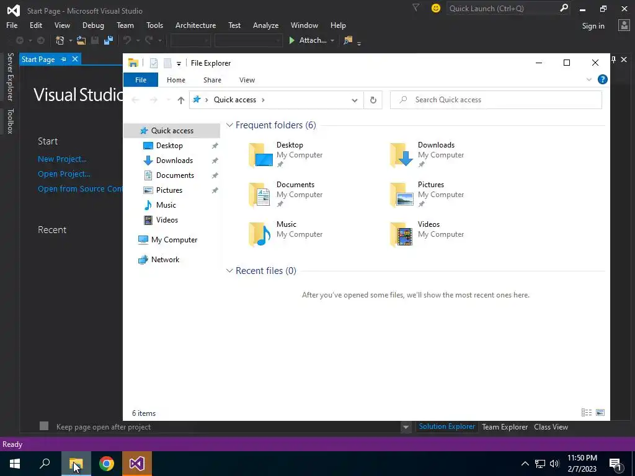Click the Find in Files toolbar icon

point(348,40)
